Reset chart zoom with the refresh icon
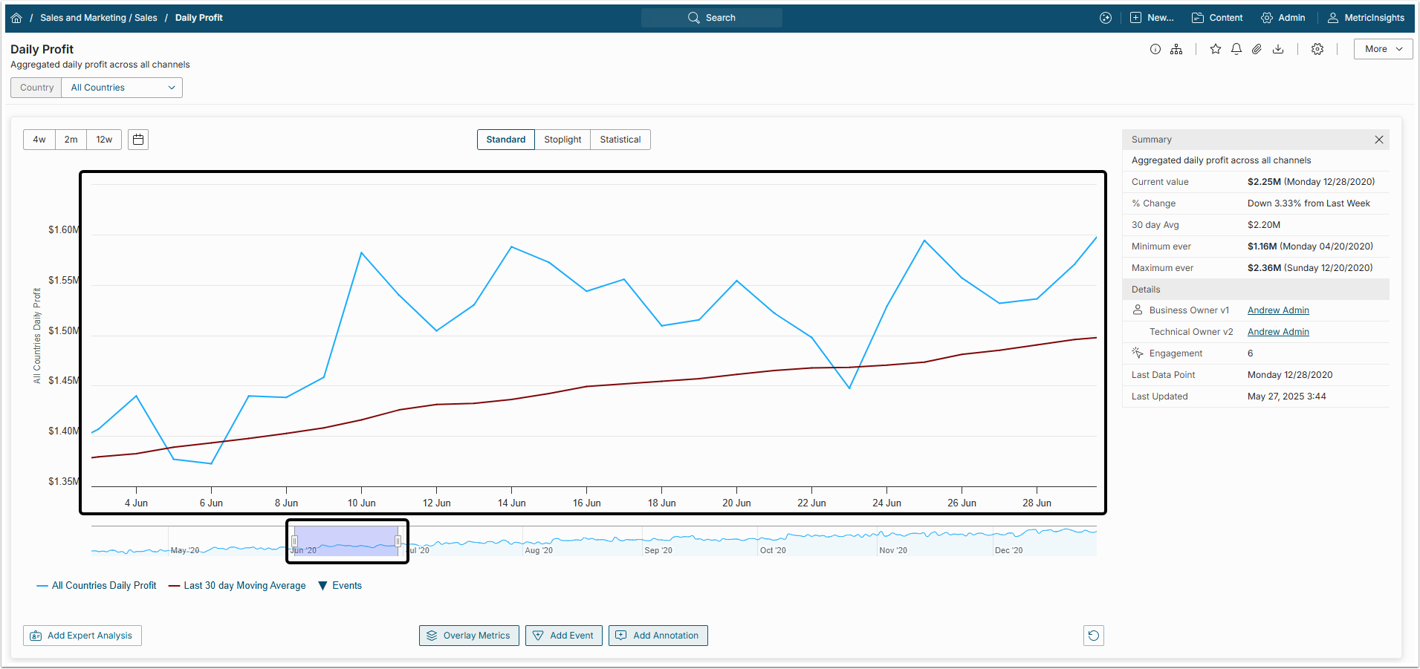This screenshot has width=1420, height=669. pos(1093,636)
